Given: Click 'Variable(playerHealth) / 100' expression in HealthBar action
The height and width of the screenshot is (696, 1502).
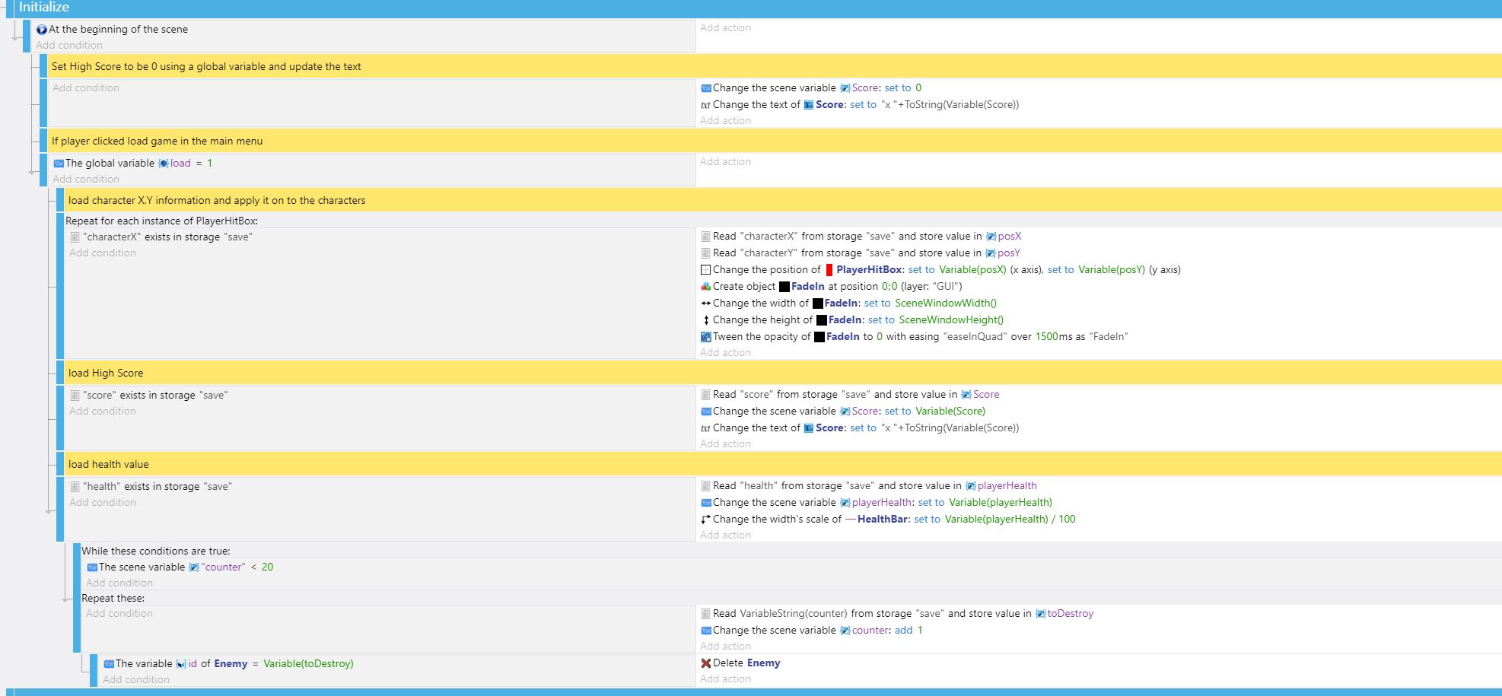Looking at the screenshot, I should click(x=1010, y=520).
